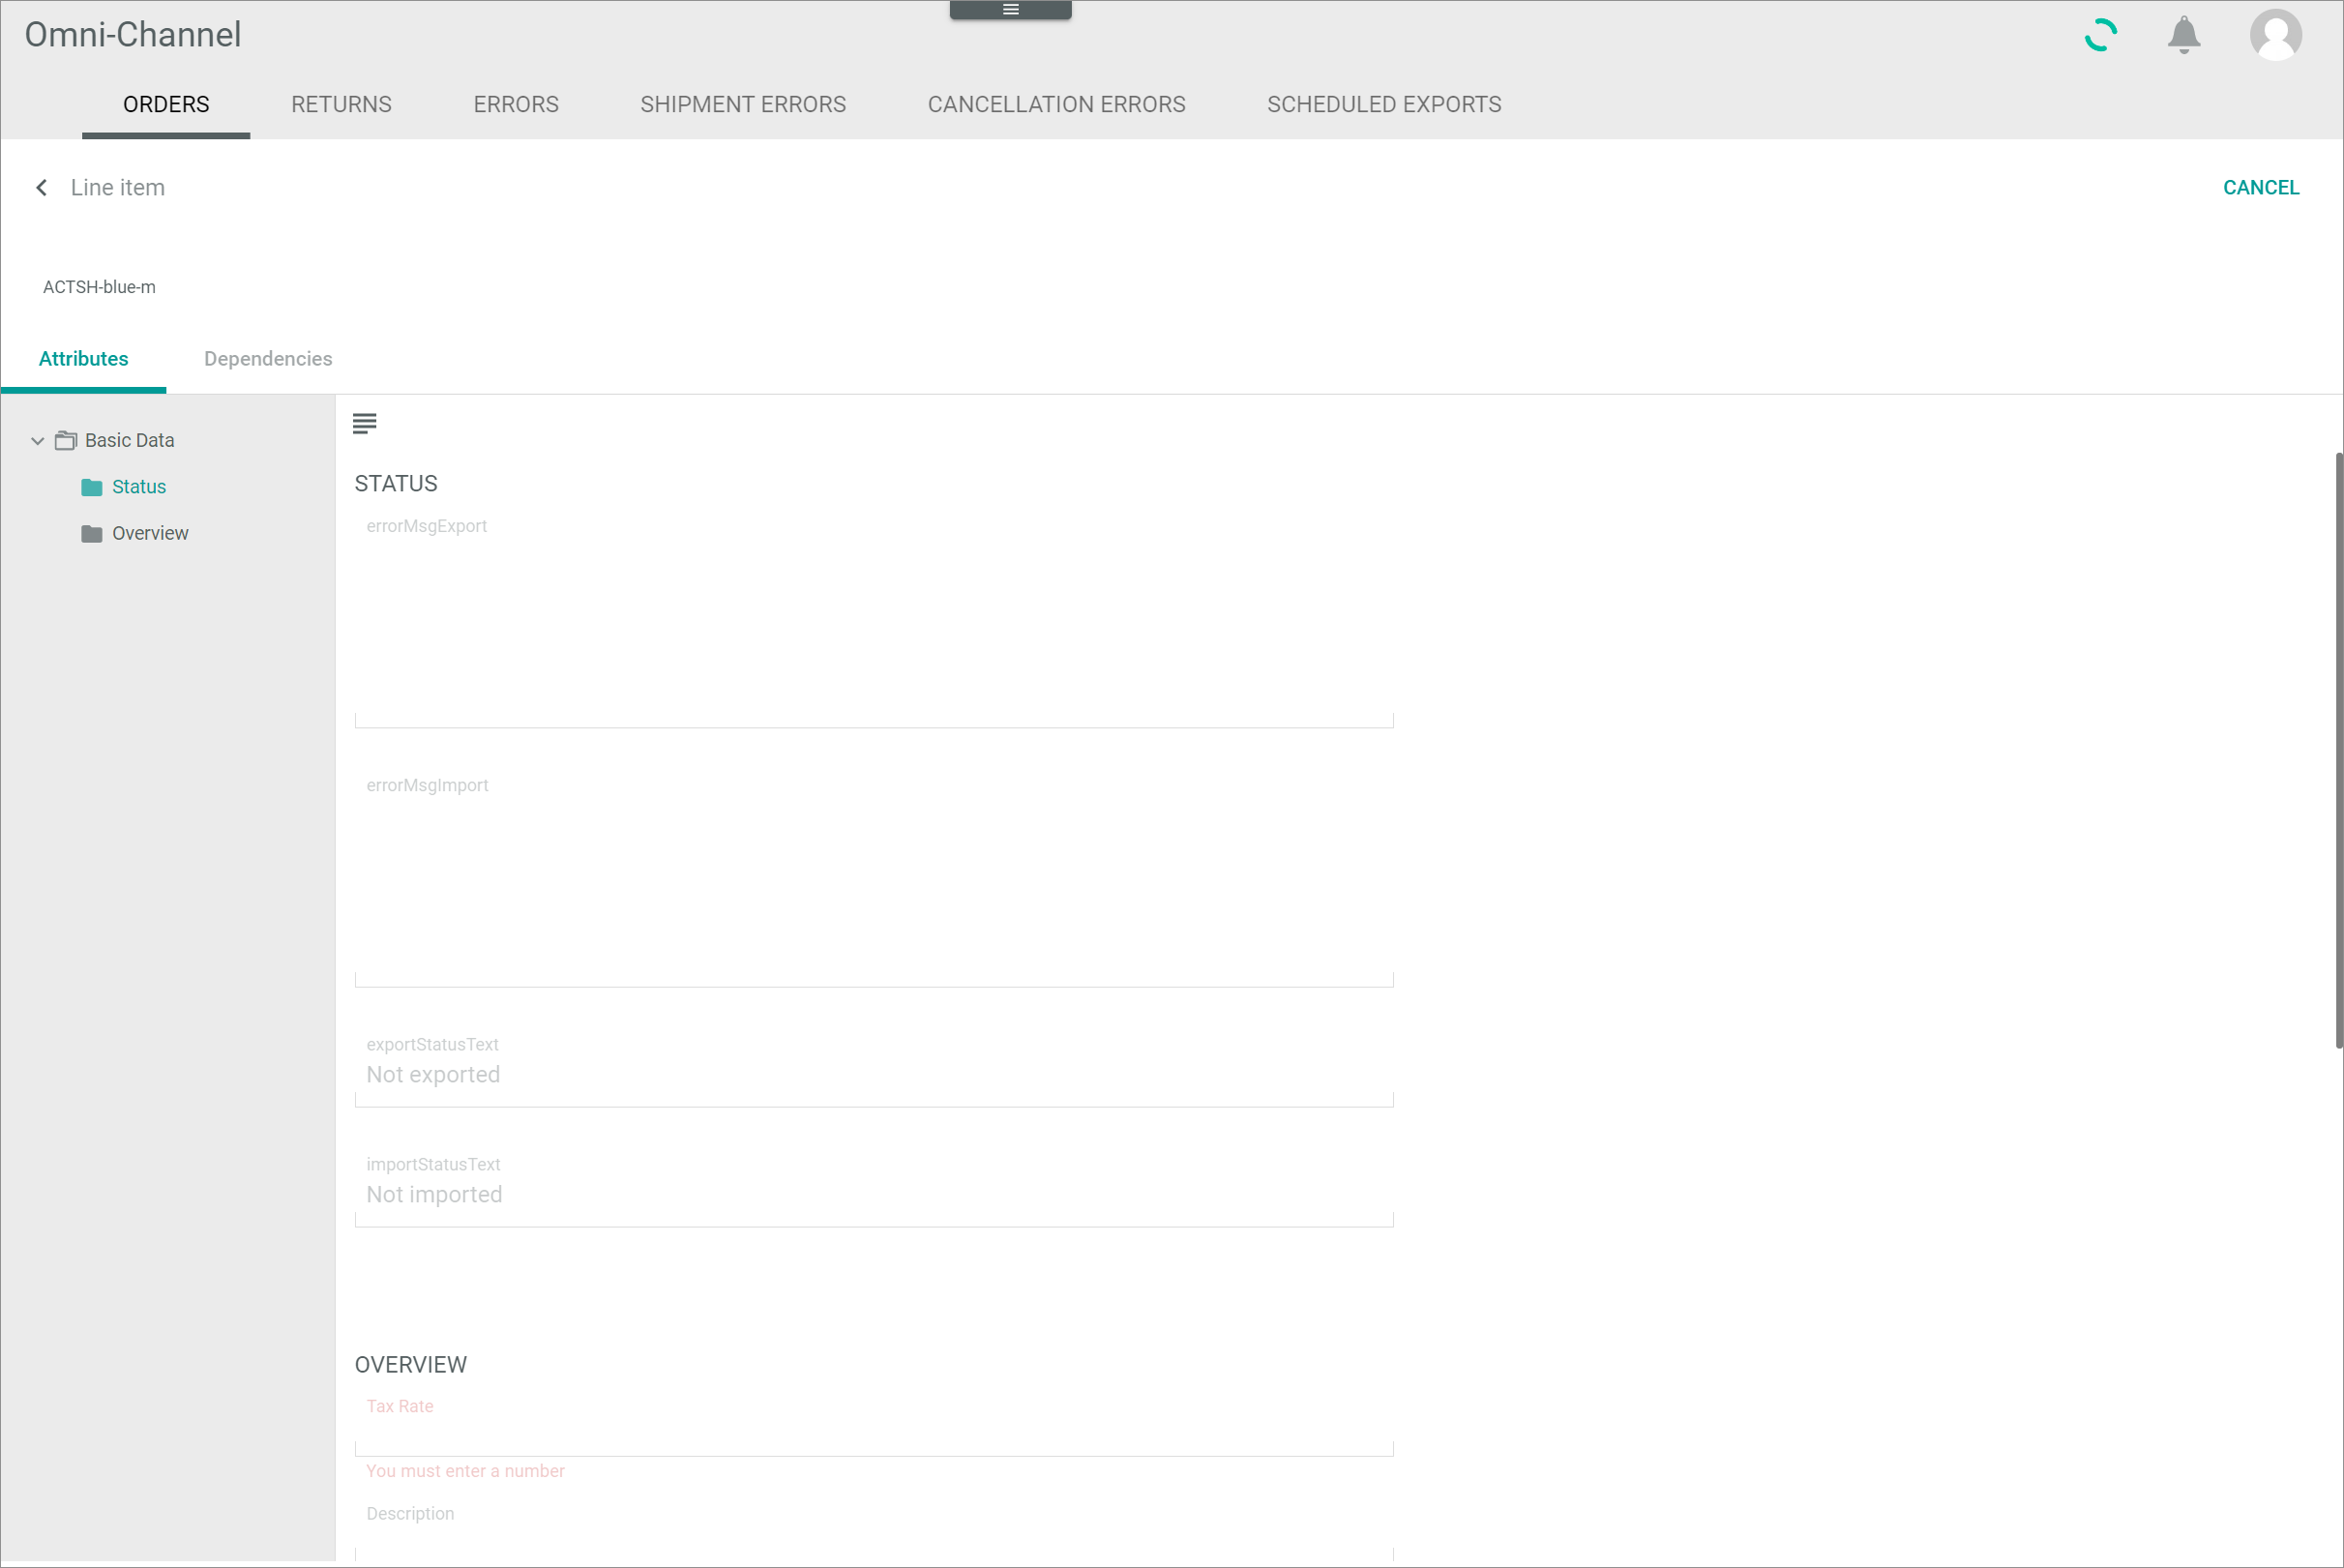The height and width of the screenshot is (1568, 2344).
Task: Click the Overview folder icon
Action: (92, 534)
